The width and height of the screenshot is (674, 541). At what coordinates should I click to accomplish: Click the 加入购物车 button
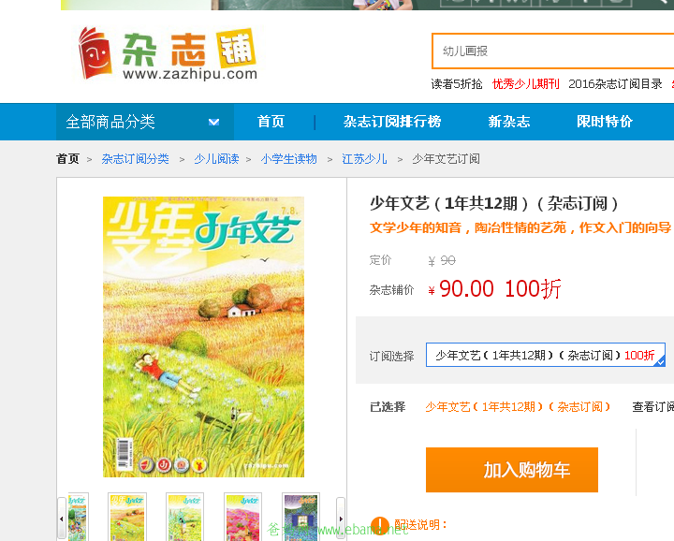(x=512, y=470)
